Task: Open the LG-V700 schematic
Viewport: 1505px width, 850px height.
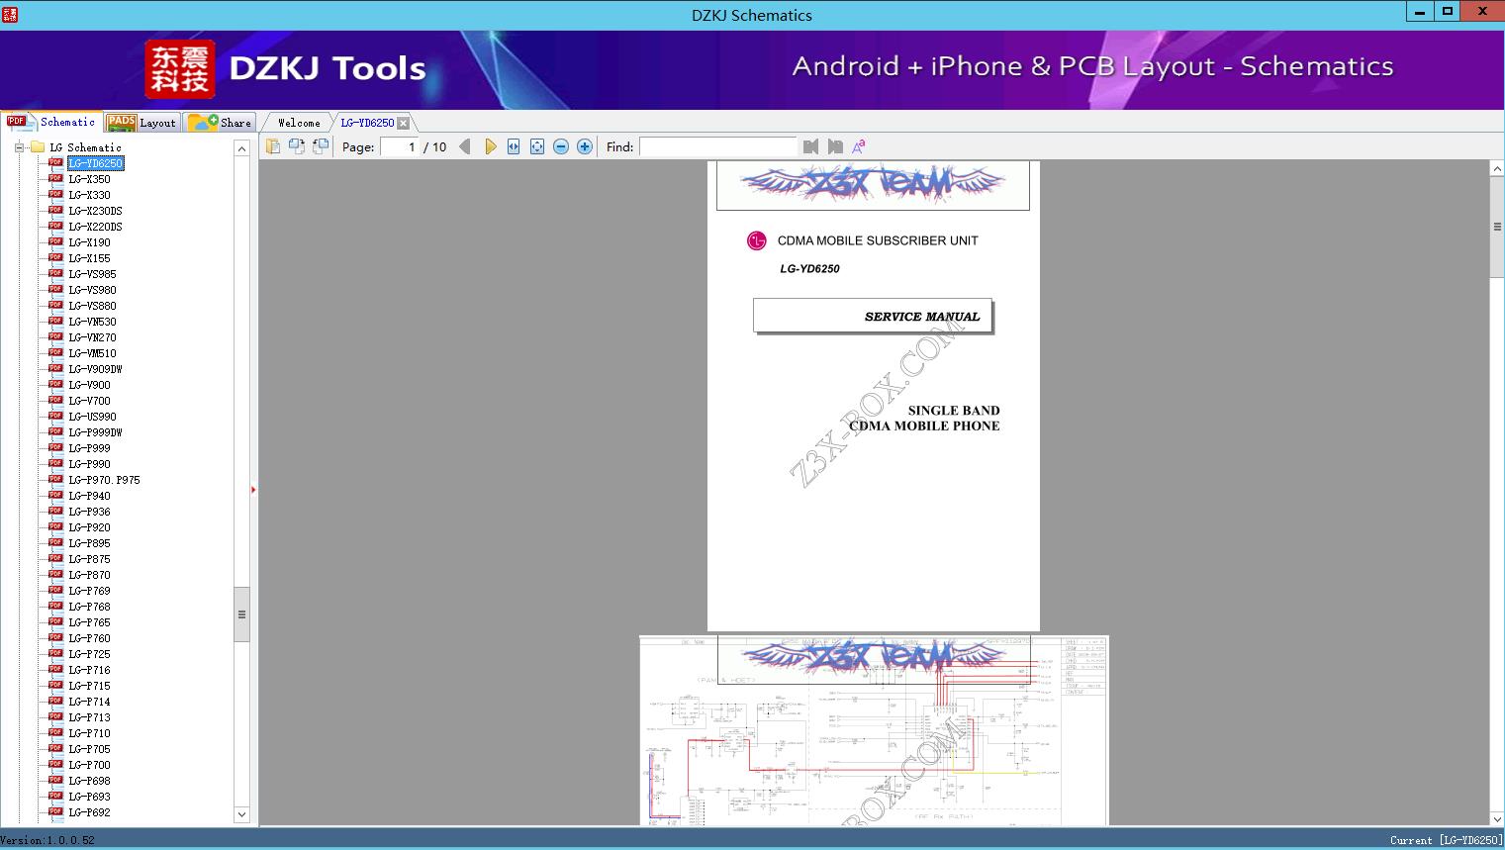Action: 89,401
